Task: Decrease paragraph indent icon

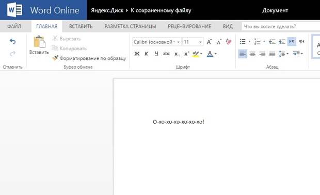Action: tap(272, 42)
